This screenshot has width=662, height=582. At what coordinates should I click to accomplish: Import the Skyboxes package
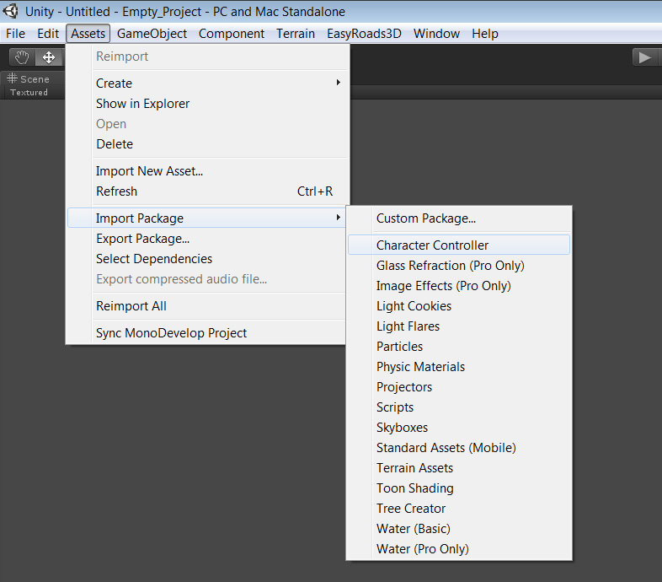pos(459,428)
